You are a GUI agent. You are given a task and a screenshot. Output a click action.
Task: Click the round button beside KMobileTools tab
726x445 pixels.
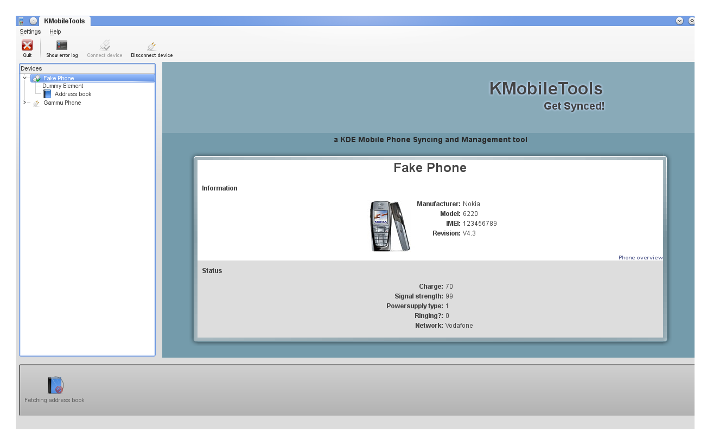pos(34,21)
